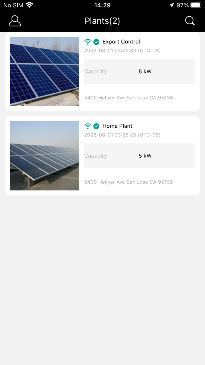The height and width of the screenshot is (365, 205).
Task: Click the Hellyer Ave address under Export Control
Action: tap(129, 97)
